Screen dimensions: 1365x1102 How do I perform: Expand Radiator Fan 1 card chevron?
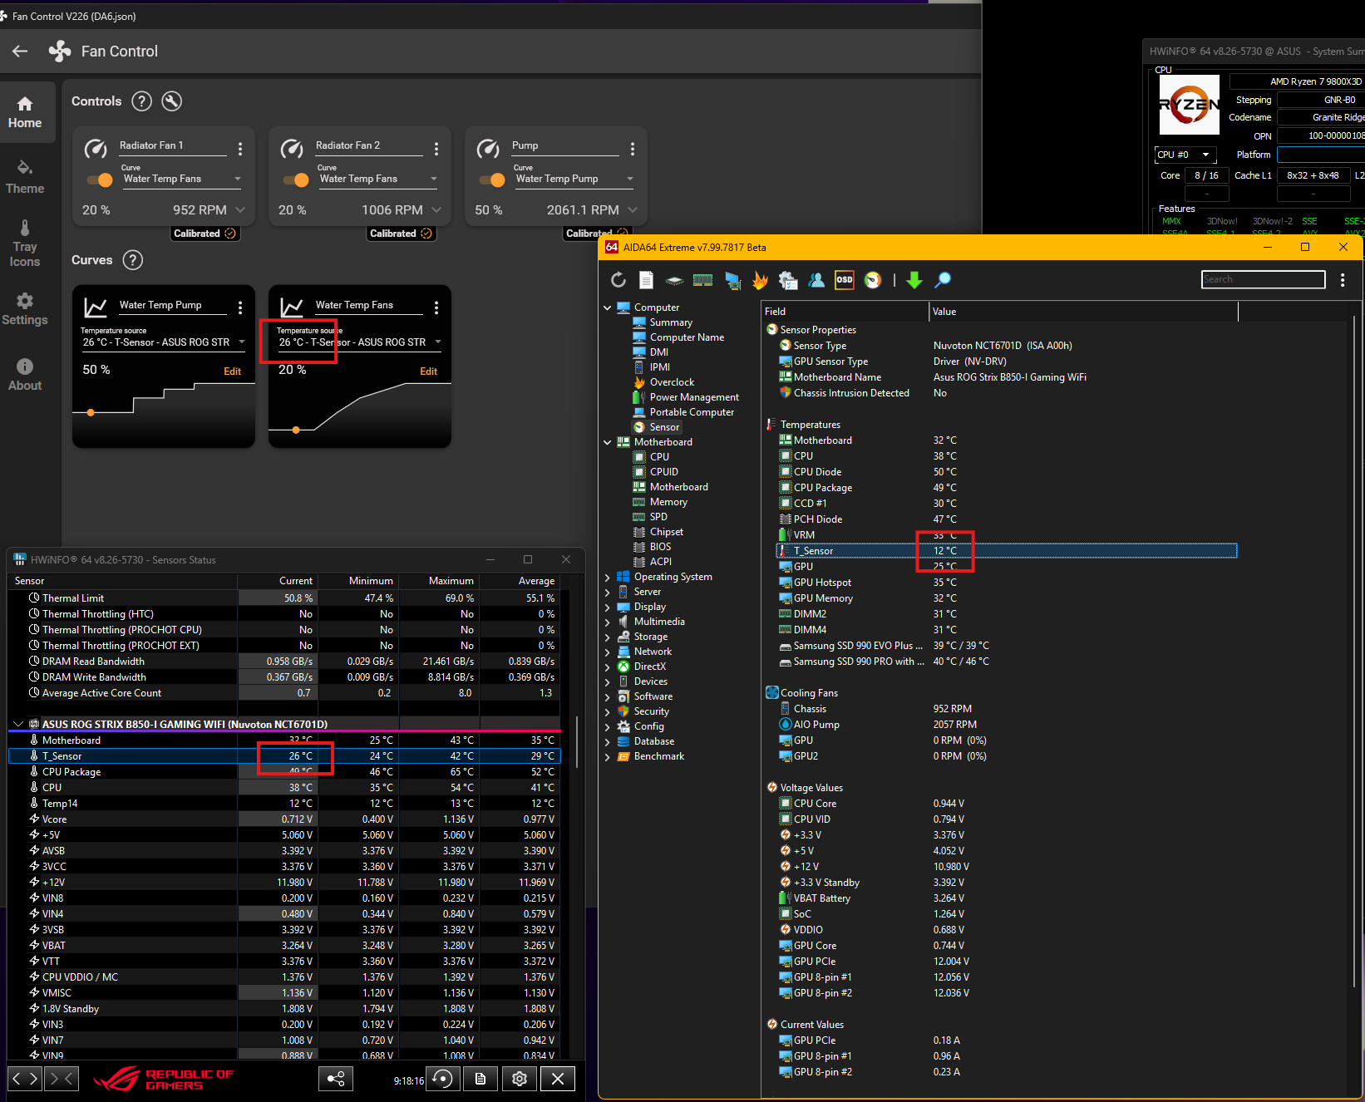click(x=240, y=210)
